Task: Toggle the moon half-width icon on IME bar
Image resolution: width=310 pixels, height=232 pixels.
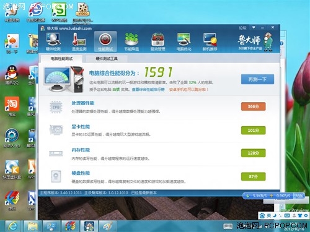Action: (275, 216)
